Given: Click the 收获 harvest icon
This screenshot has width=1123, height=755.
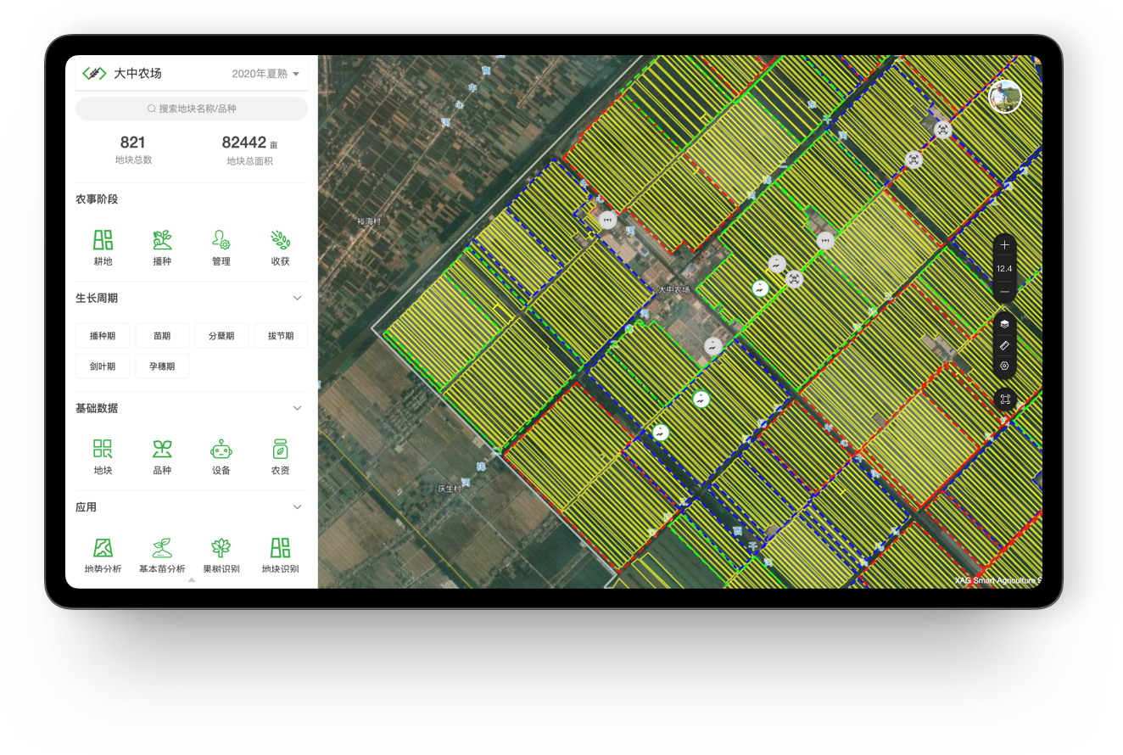Looking at the screenshot, I should 280,247.
